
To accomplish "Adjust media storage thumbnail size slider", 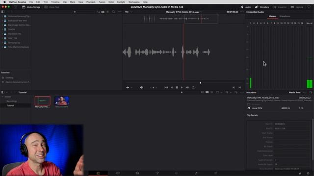I will tap(75, 12).
